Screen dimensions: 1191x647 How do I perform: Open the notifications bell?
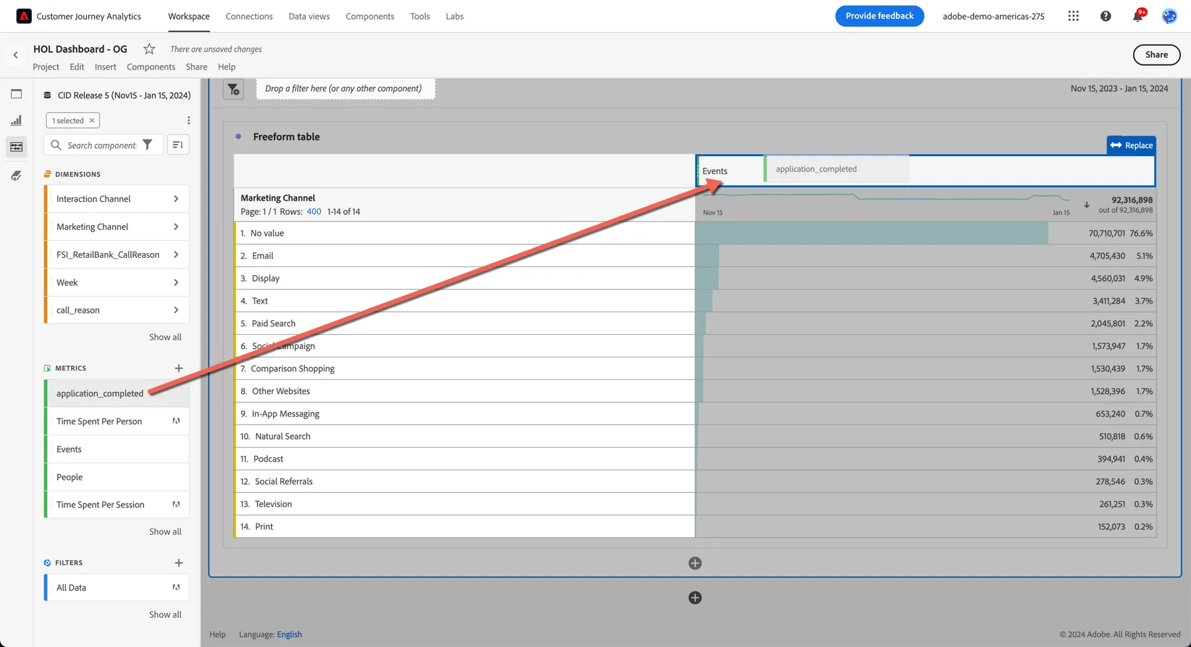coord(1137,16)
